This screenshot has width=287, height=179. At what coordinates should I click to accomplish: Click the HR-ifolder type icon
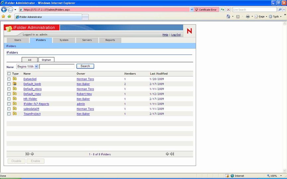click(x=15, y=98)
